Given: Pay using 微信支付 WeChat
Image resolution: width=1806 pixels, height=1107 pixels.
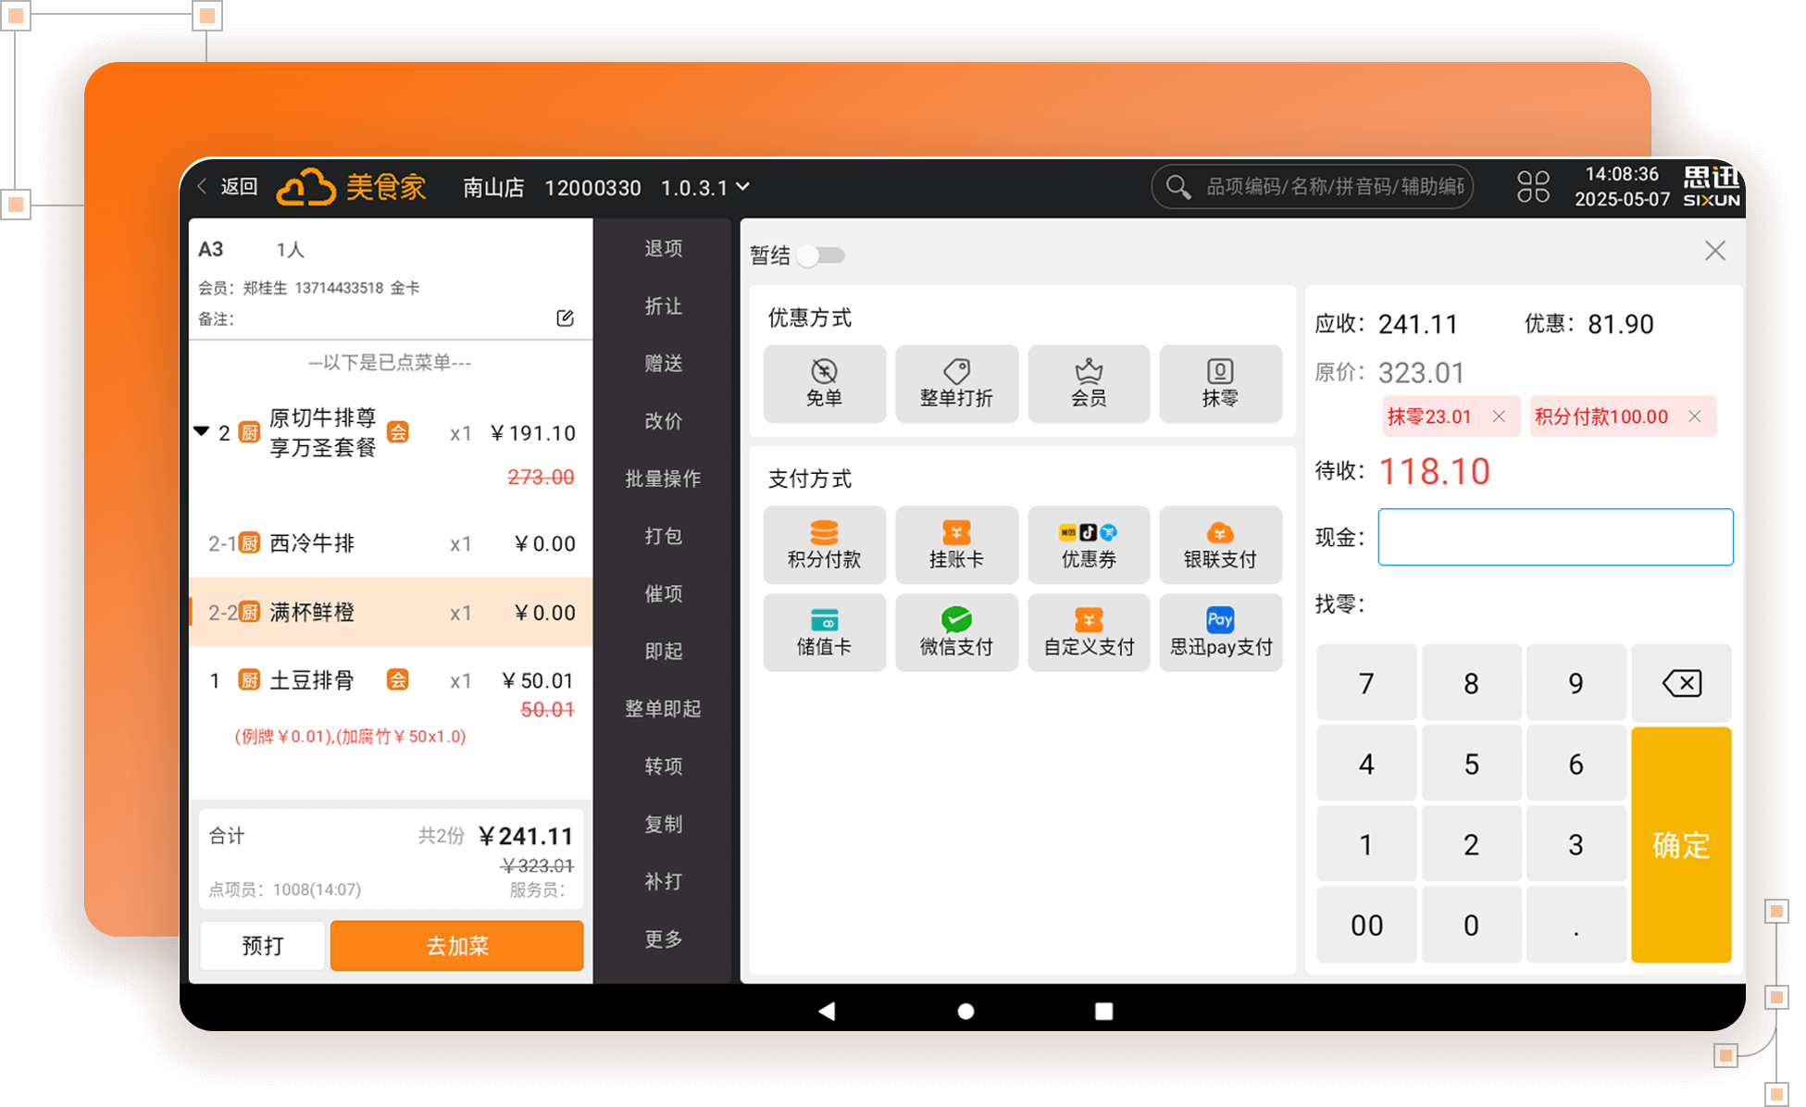Looking at the screenshot, I should point(956,632).
